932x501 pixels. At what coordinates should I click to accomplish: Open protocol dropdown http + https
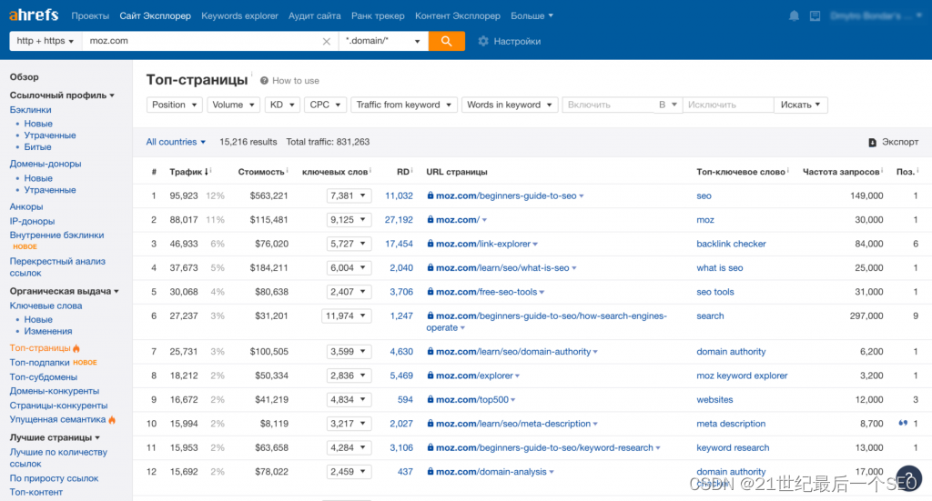(x=46, y=41)
